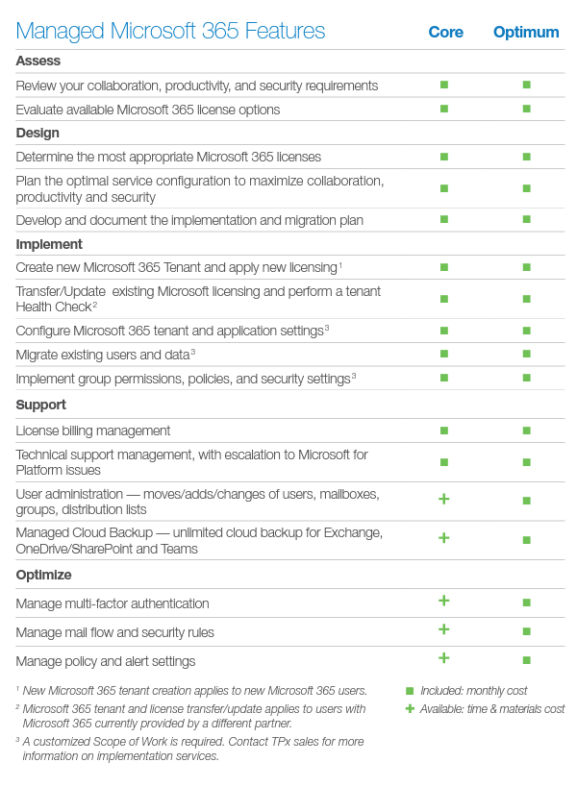Click Core plus icon for multi-factor authentication
The image size is (577, 787).
[x=444, y=602]
